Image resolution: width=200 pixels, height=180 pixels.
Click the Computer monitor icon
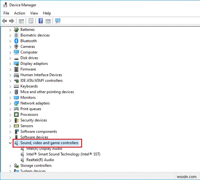pos(16,52)
